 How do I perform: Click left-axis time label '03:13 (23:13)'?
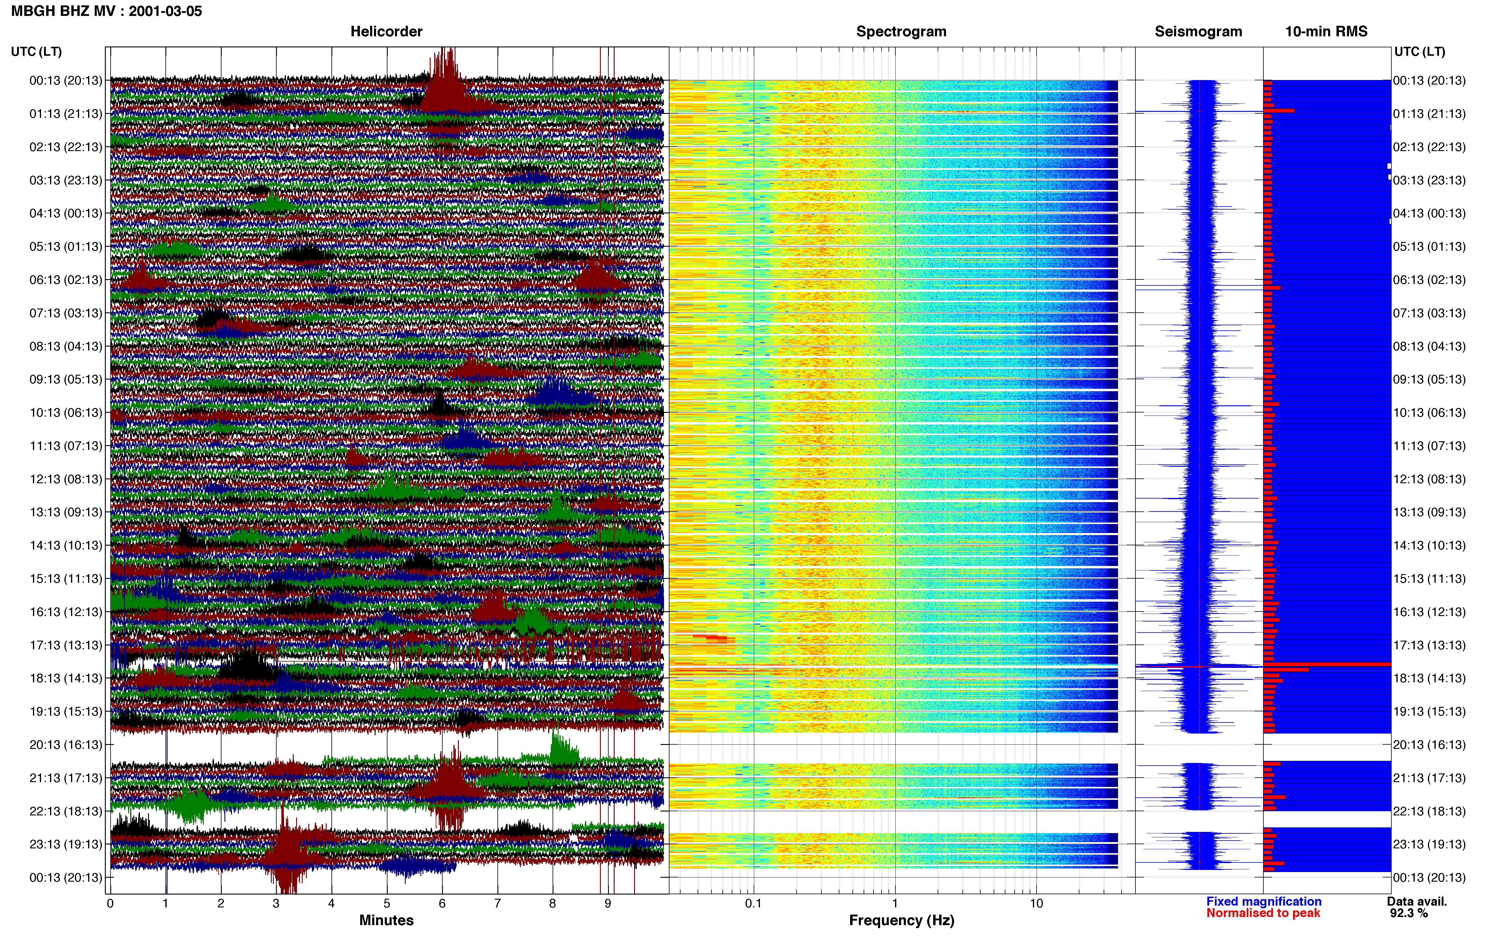[x=66, y=180]
